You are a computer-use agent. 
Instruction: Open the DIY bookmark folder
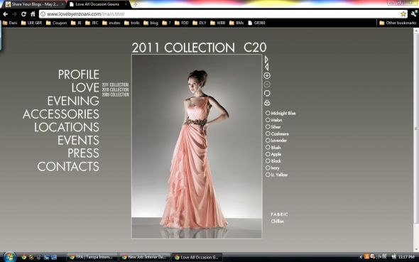pyautogui.click(x=200, y=23)
